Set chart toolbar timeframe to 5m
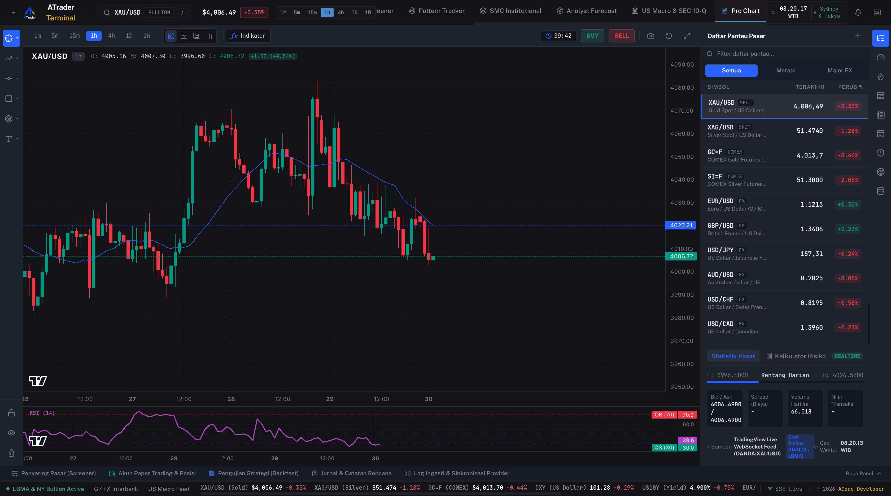The width and height of the screenshot is (891, 496). 55,36
